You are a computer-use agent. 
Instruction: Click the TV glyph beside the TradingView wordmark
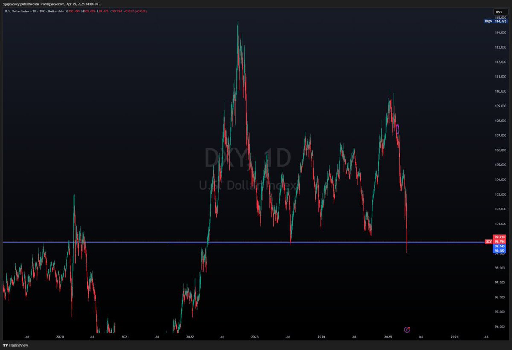coord(6,345)
